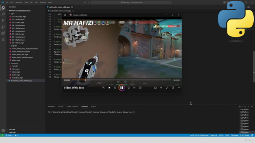This screenshot has height=143, width=255.
Task: Switch to the Ports panel tab
Action: coord(93,106)
